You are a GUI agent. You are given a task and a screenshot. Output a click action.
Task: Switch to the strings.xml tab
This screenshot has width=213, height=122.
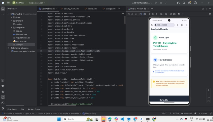tap(109, 9)
